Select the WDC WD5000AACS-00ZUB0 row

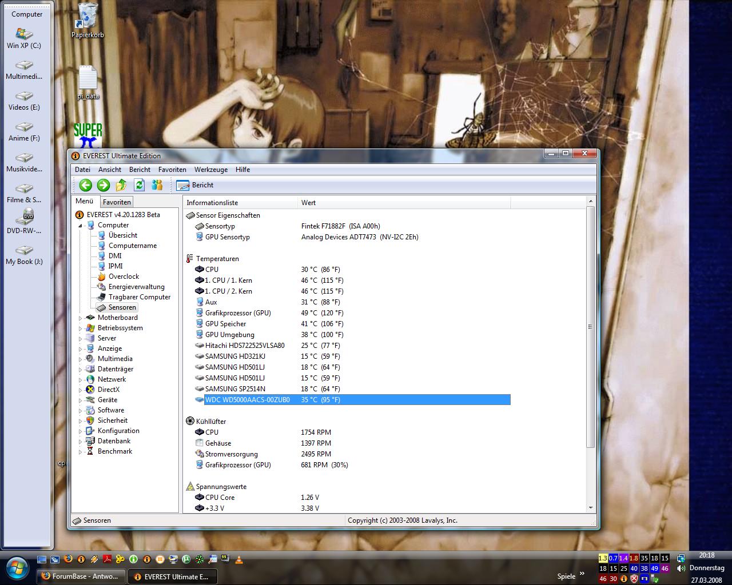point(352,400)
